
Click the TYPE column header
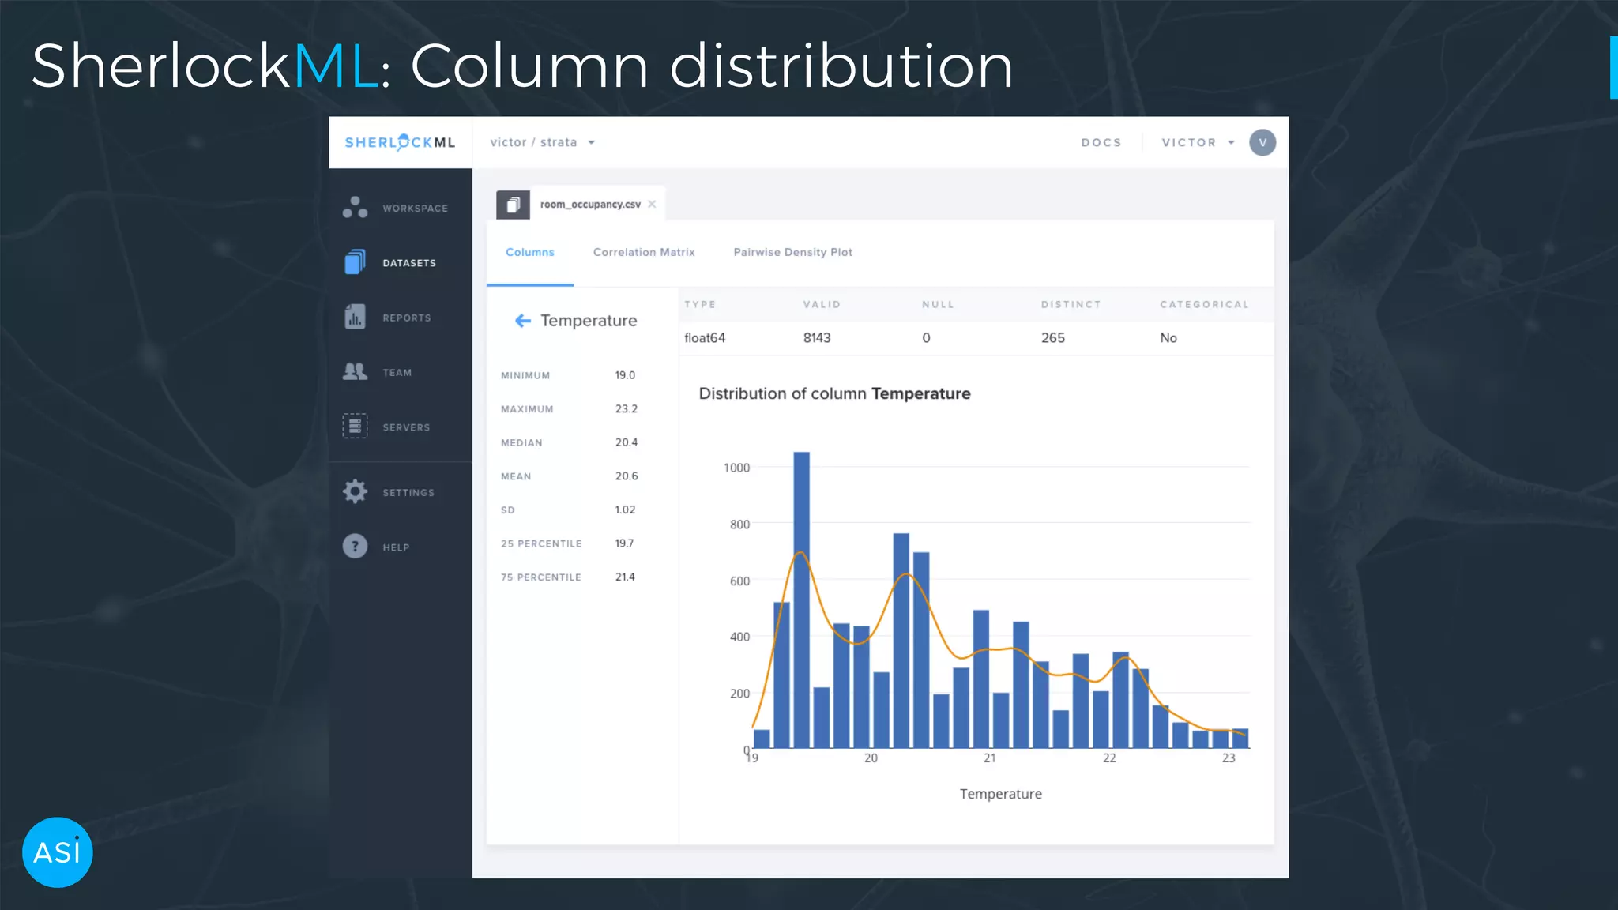[x=700, y=304]
